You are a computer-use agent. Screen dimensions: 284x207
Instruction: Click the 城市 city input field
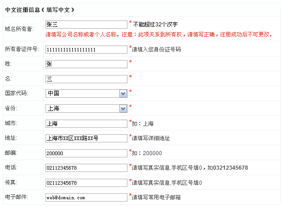[86, 123]
